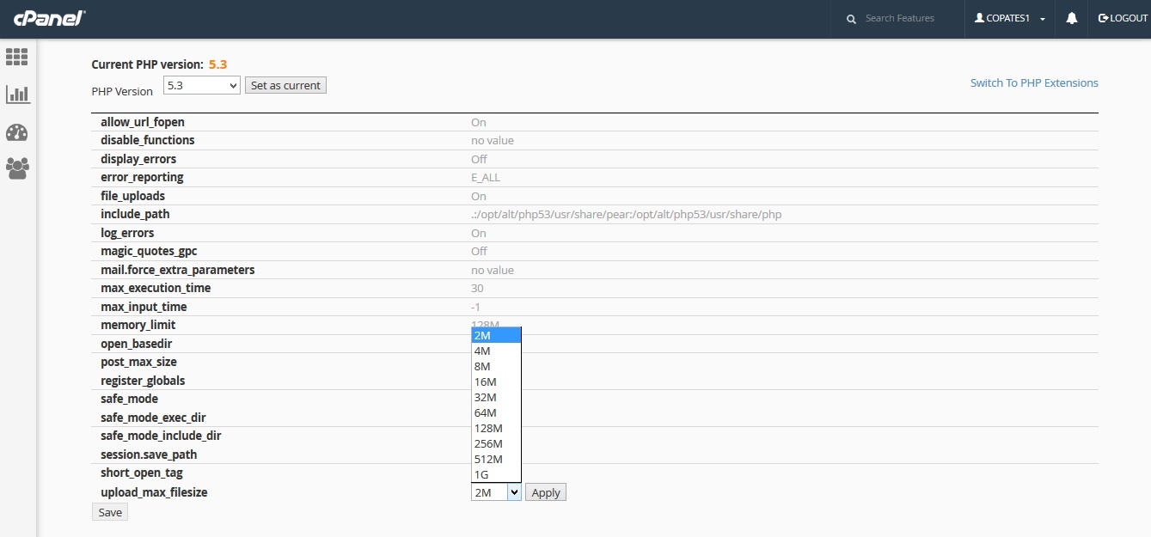Edit the mail.force_extra_parameters no value entry
Image resolution: width=1151 pixels, height=537 pixels.
click(493, 270)
